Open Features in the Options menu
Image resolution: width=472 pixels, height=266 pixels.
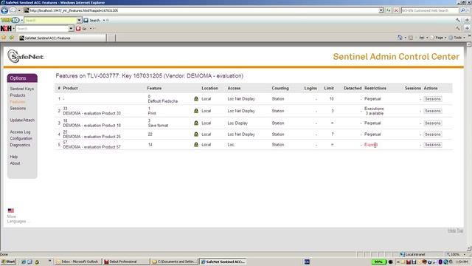click(x=18, y=102)
